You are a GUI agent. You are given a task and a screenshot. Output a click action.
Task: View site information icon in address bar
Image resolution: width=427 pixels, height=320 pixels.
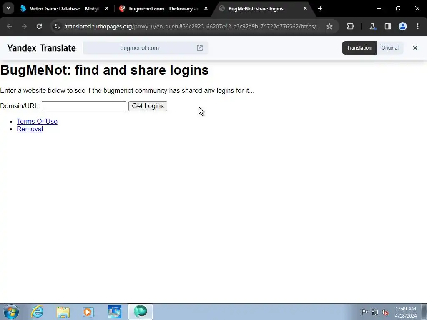point(57,26)
